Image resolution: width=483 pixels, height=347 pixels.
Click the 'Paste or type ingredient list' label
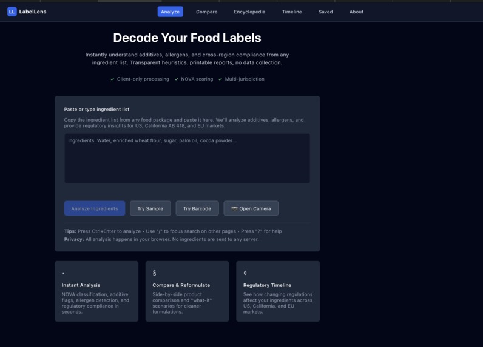[96, 110]
